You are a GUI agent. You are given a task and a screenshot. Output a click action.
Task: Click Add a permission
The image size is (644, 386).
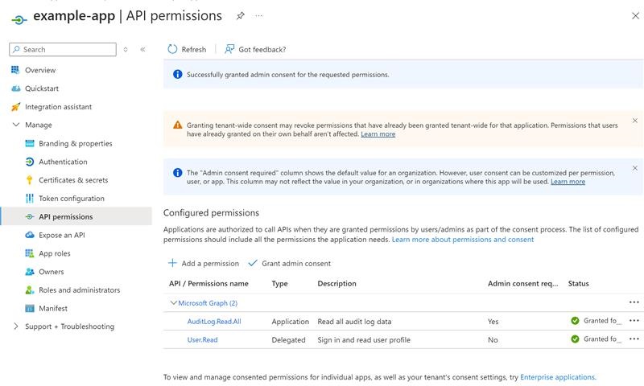click(x=204, y=263)
